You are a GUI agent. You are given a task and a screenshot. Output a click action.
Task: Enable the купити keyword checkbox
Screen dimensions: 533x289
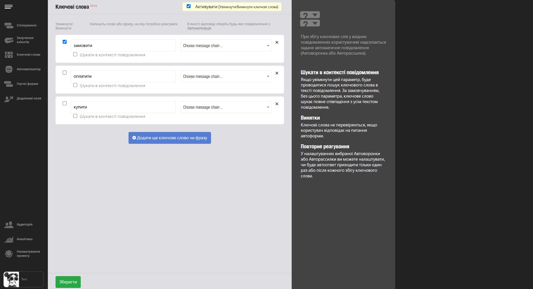point(65,103)
